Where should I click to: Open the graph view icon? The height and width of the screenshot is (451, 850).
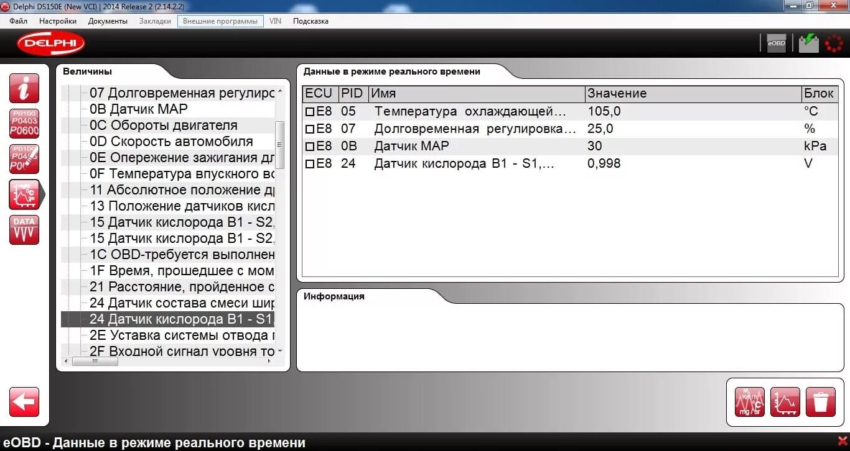point(785,402)
